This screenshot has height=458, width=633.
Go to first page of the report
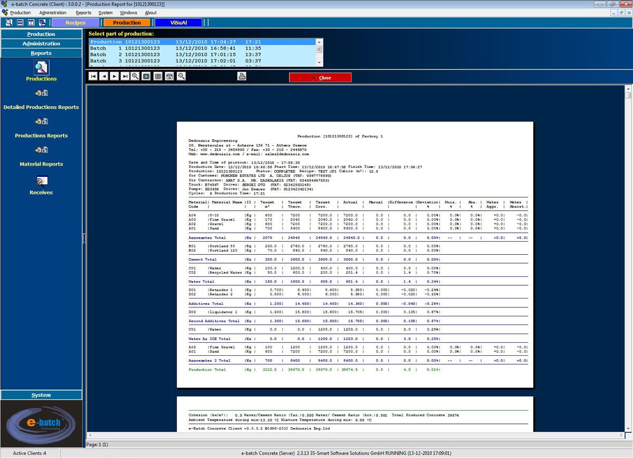coord(93,76)
